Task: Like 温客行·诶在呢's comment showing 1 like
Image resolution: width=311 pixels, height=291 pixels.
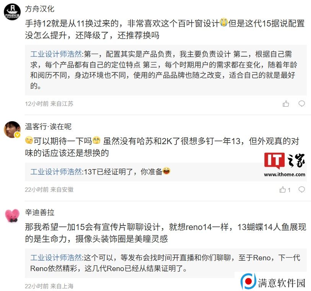Action: point(285,190)
